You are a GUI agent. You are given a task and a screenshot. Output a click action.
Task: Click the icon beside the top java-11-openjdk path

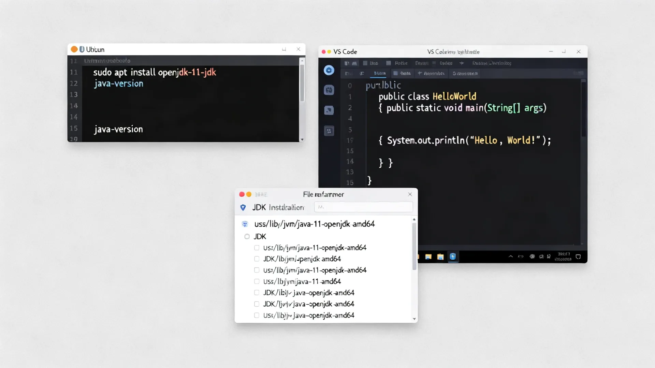(x=245, y=224)
